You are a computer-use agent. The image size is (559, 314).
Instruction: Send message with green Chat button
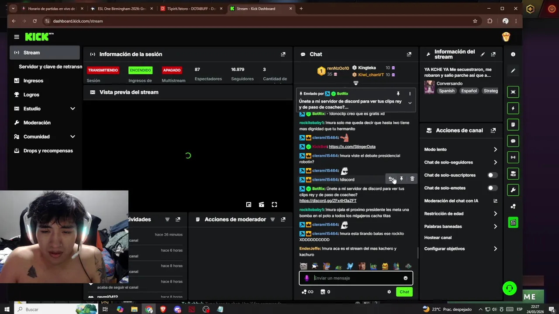pyautogui.click(x=404, y=292)
